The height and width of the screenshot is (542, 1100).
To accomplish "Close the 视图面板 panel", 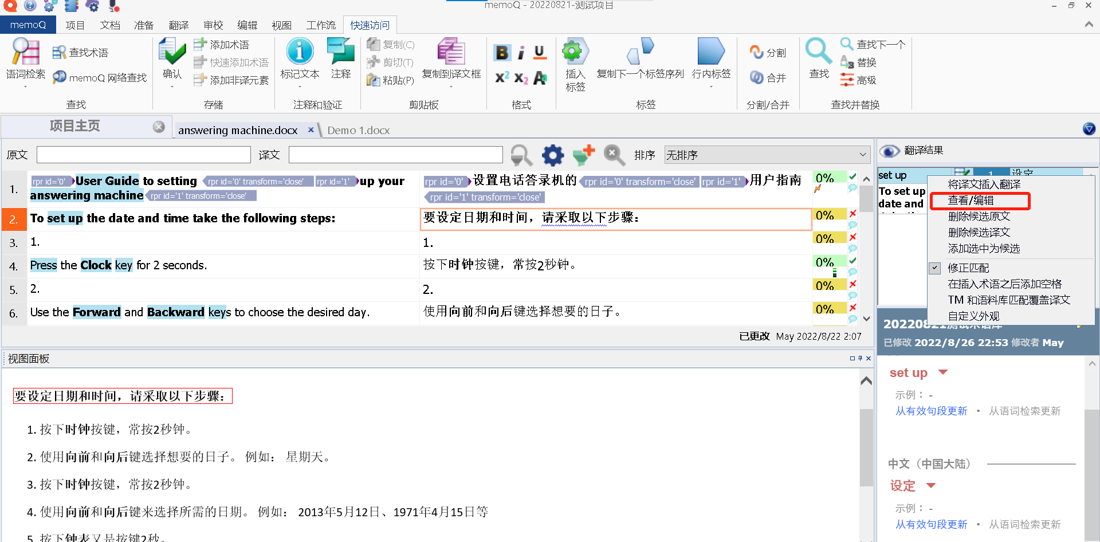I will 869,358.
